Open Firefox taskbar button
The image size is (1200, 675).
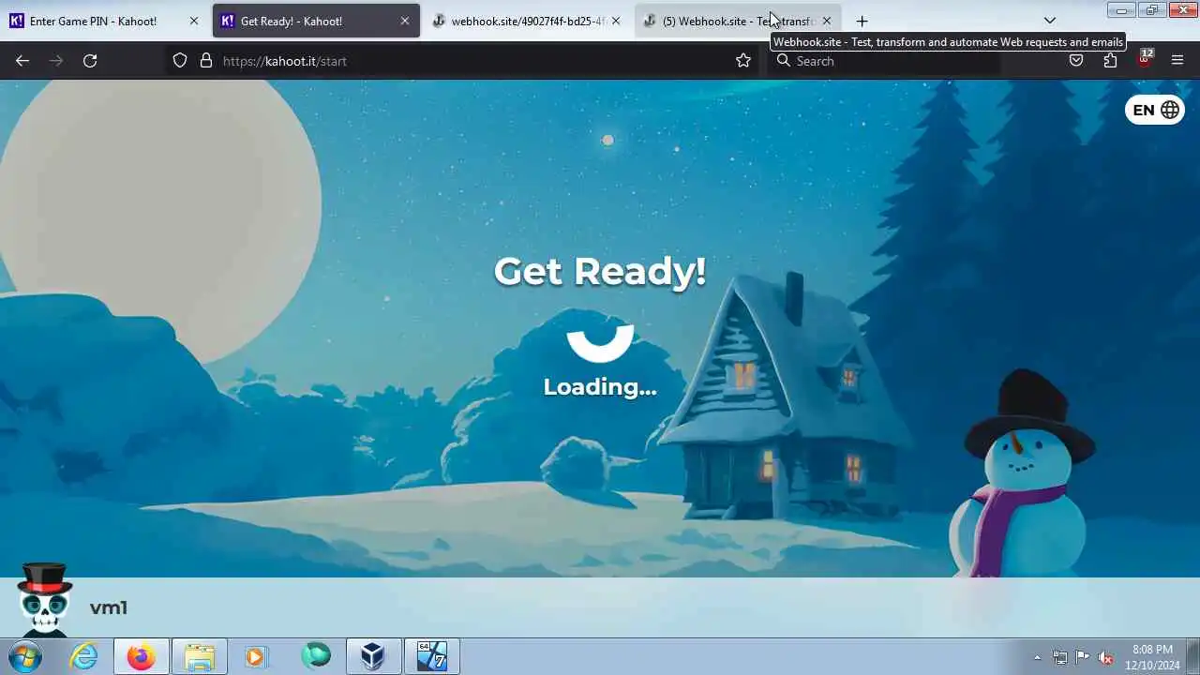142,656
